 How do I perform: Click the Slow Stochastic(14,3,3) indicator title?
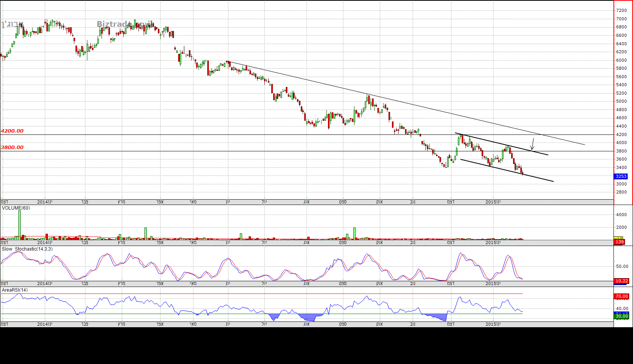[x=27, y=249]
